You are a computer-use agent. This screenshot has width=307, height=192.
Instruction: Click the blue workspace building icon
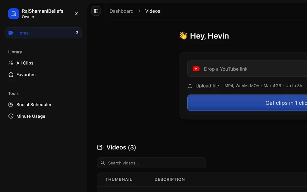[14, 14]
